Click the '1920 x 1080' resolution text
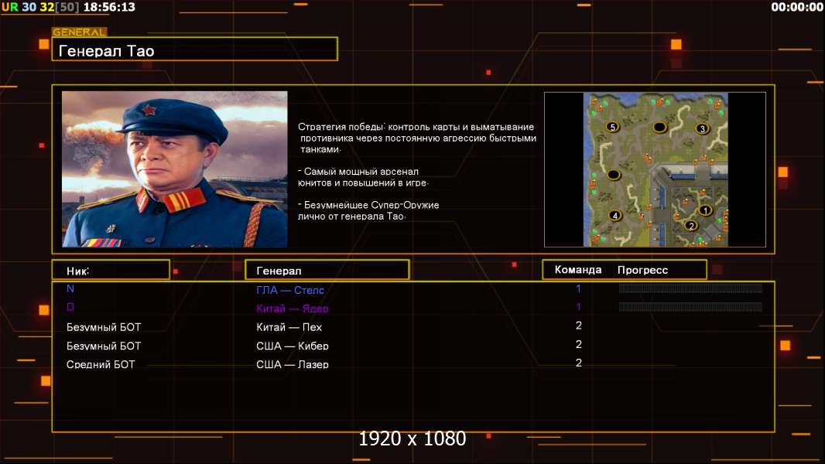Image resolution: width=825 pixels, height=464 pixels. 412,438
